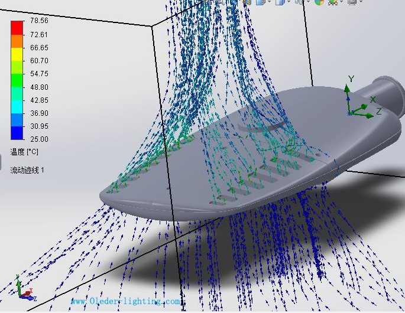Image resolution: width=405 pixels, height=313 pixels.
Task: Click legend value 48.80
Action: (x=39, y=87)
